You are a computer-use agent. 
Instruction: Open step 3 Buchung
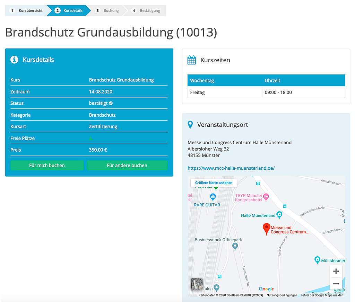(107, 10)
